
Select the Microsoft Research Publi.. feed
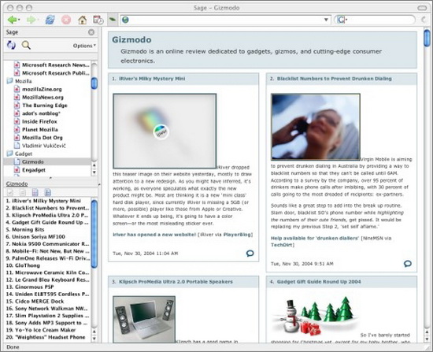tap(56, 73)
